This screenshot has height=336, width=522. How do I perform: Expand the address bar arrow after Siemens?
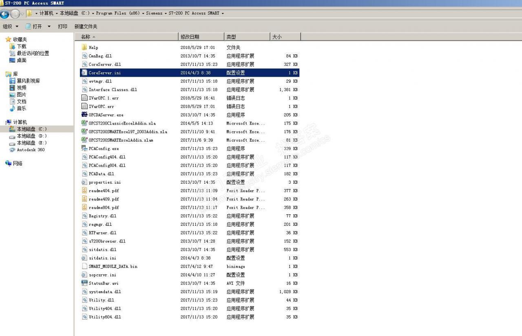point(166,13)
